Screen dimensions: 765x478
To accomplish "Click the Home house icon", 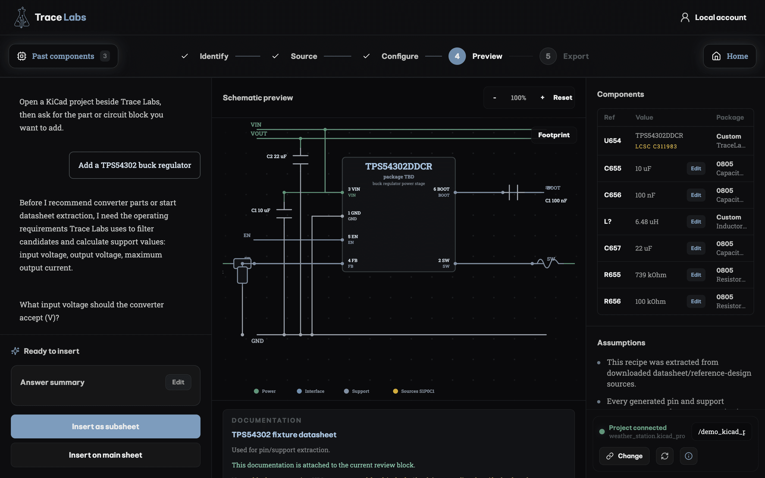I will click(x=716, y=56).
